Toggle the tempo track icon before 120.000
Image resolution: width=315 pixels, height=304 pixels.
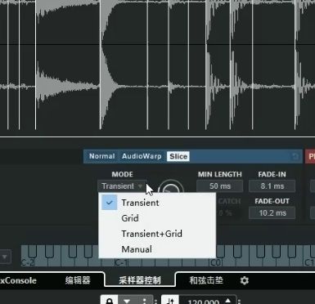tap(170, 301)
